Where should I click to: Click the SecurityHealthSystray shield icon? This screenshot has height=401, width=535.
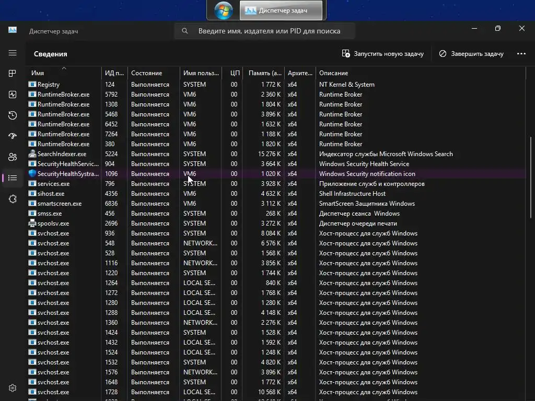click(x=32, y=173)
